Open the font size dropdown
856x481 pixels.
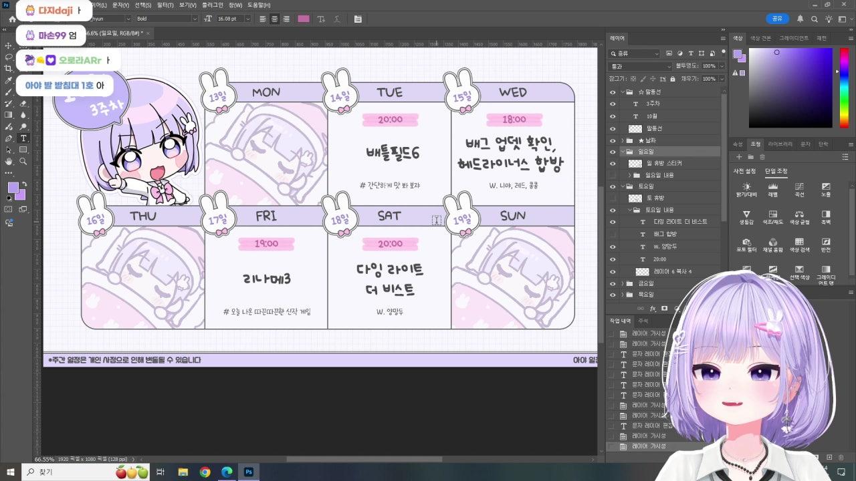click(x=248, y=19)
